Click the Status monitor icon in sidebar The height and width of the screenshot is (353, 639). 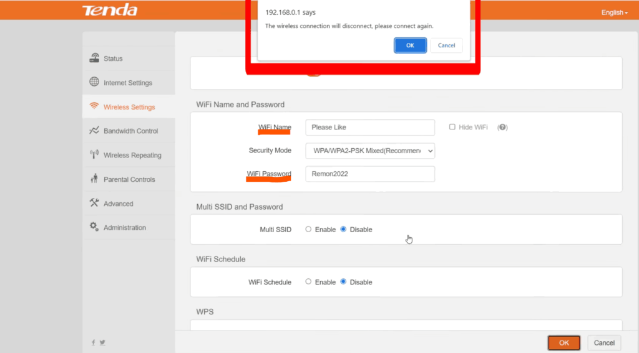[x=94, y=58]
